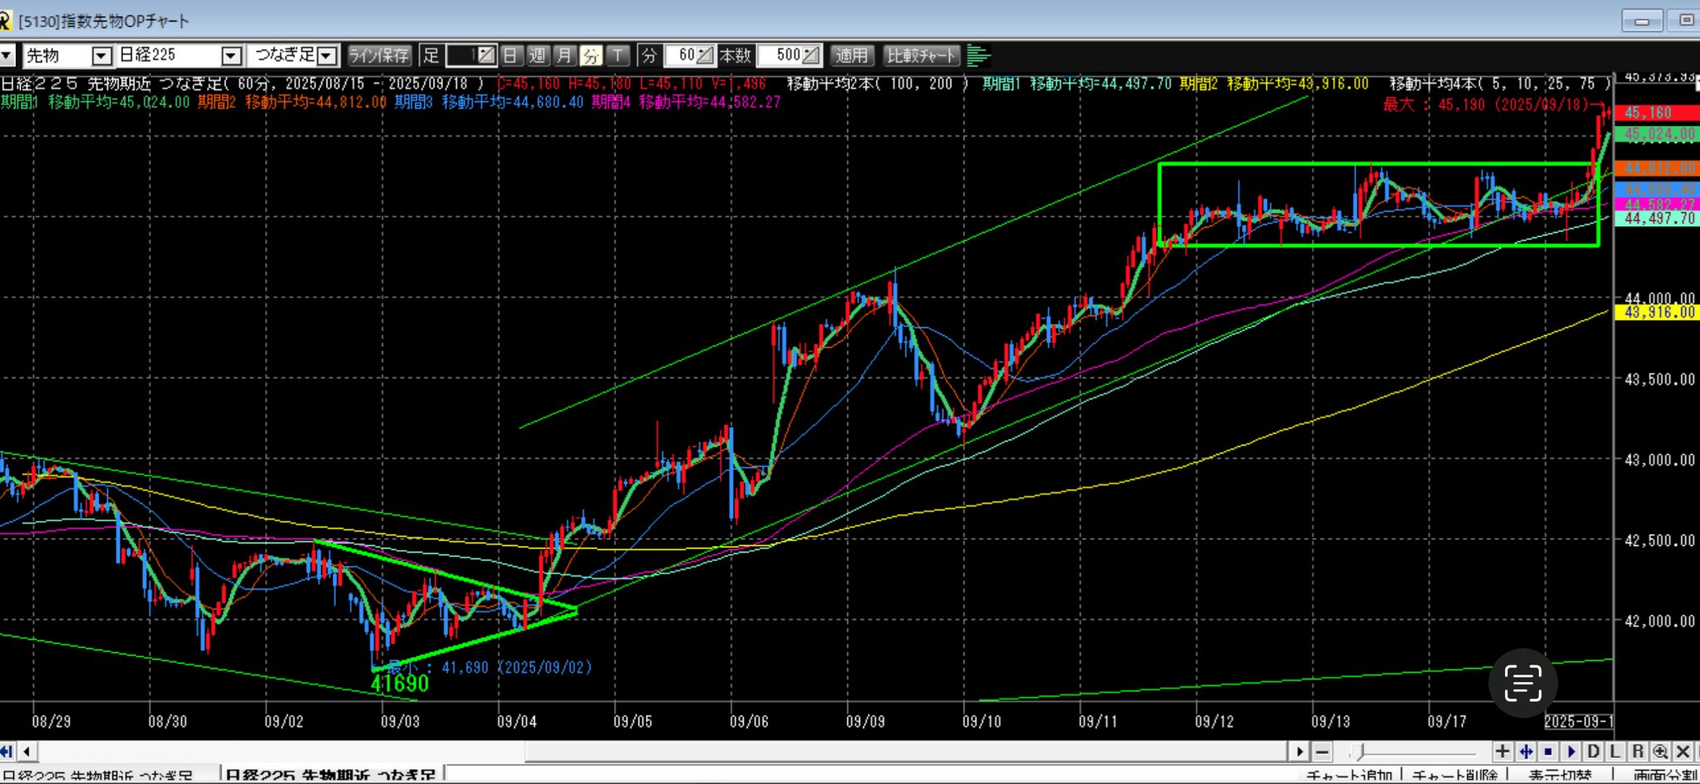Click the ライン保存 button

click(x=379, y=56)
